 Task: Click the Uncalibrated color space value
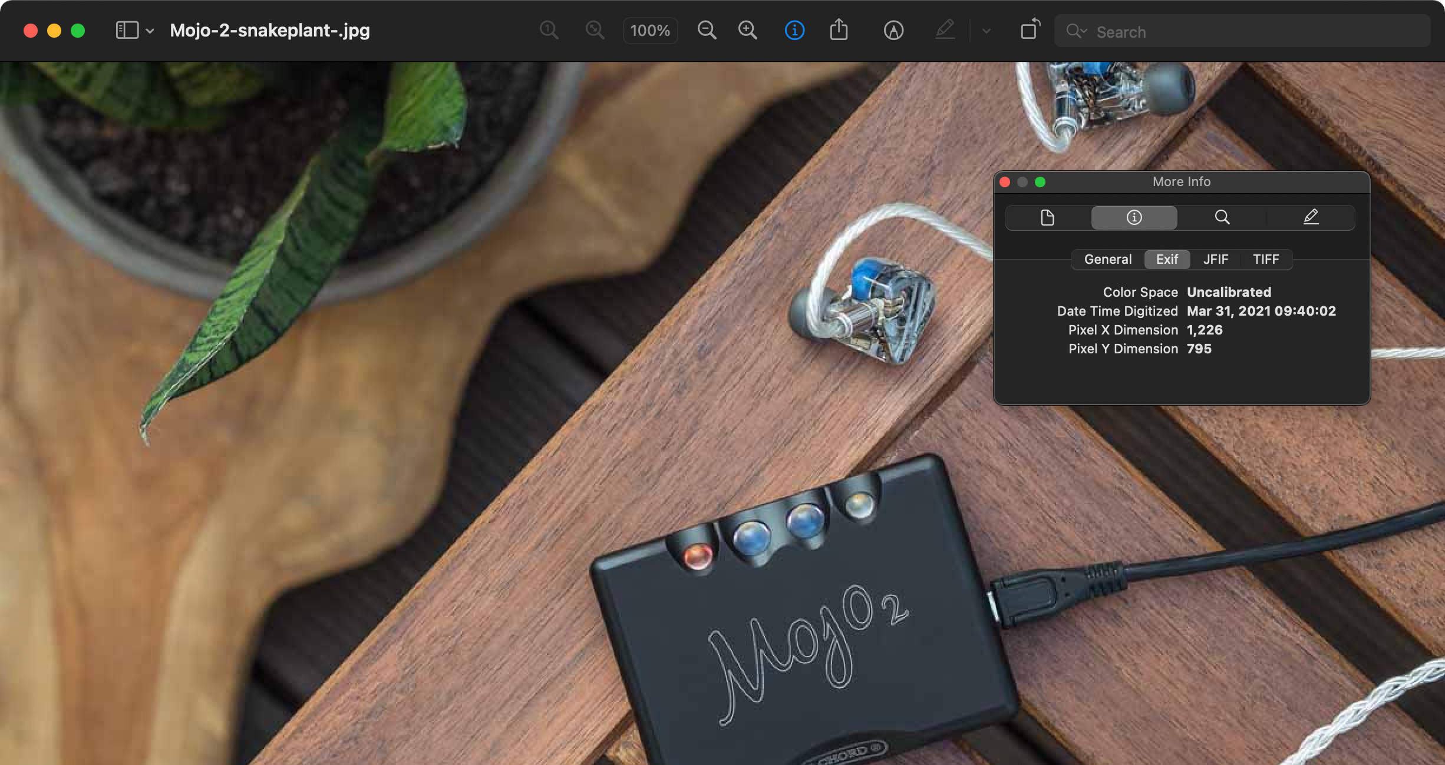coord(1229,292)
